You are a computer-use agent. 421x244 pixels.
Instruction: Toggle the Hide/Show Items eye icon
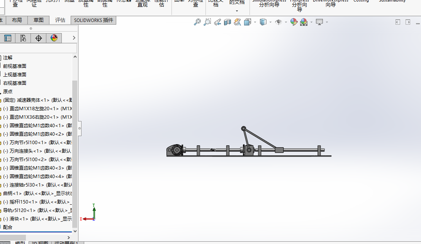tap(278, 22)
